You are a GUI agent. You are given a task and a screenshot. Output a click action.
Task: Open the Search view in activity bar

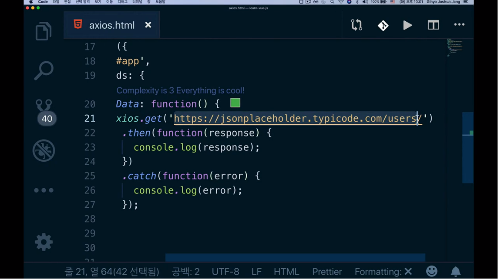pyautogui.click(x=44, y=70)
